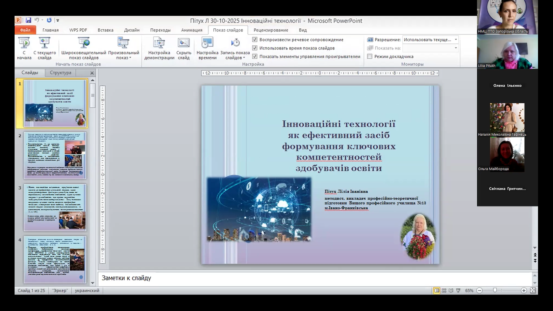Open the Настройка демонстрации setup icon
This screenshot has height=311, width=553.
click(159, 43)
